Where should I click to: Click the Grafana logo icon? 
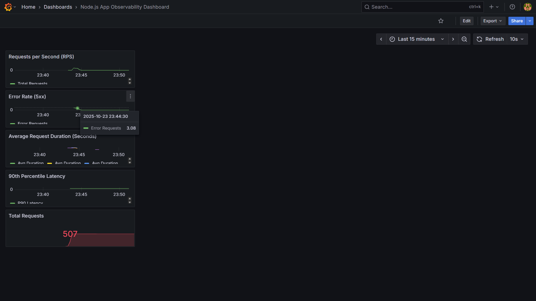point(8,7)
